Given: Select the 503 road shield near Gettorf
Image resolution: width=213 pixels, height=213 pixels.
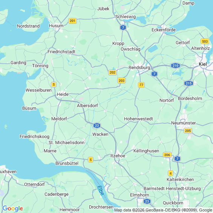Looking at the screenshot, I should point(205,41).
